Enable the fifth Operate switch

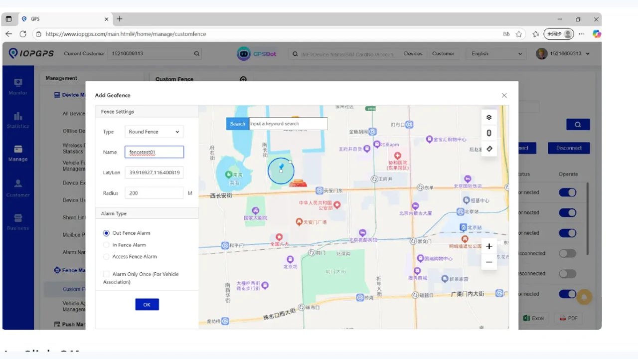(568, 274)
